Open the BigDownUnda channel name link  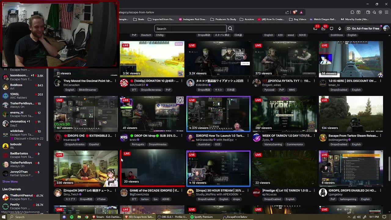[139, 194]
